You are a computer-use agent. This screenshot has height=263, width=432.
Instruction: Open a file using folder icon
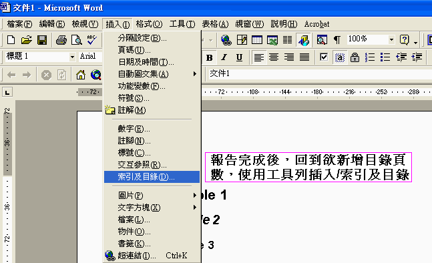(x=27, y=40)
